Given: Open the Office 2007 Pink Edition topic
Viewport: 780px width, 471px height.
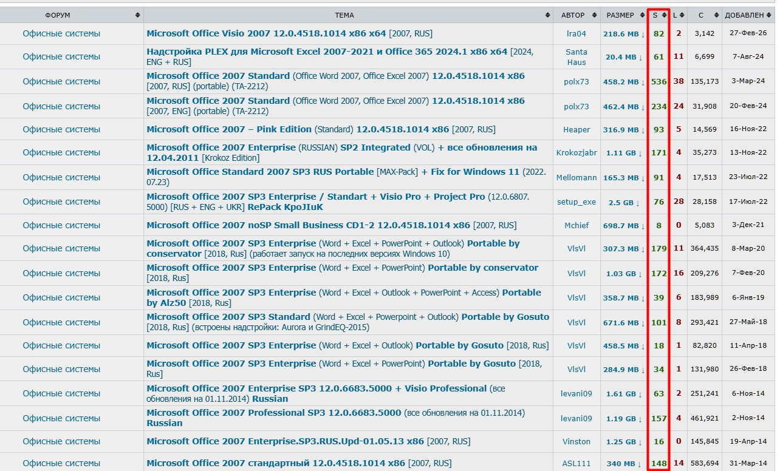Looking at the screenshot, I should 321,129.
